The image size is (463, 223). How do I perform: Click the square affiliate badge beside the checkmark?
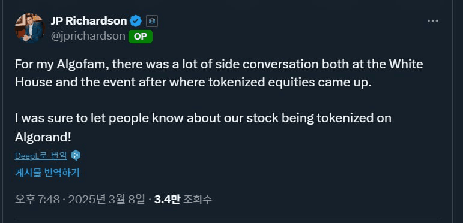point(152,21)
